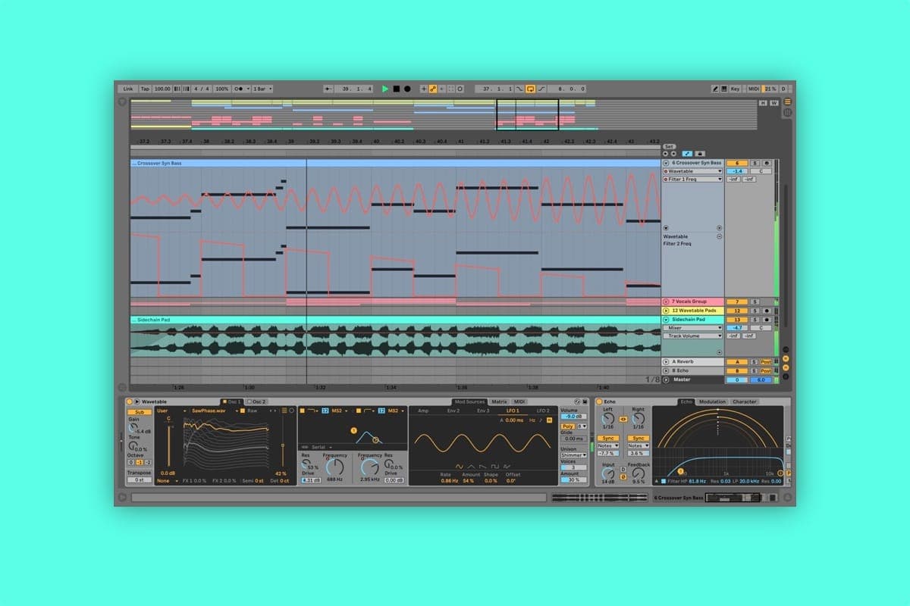The height and width of the screenshot is (606, 910).
Task: Switch to the Osc 2 tab in Wavetable
Action: (x=259, y=401)
